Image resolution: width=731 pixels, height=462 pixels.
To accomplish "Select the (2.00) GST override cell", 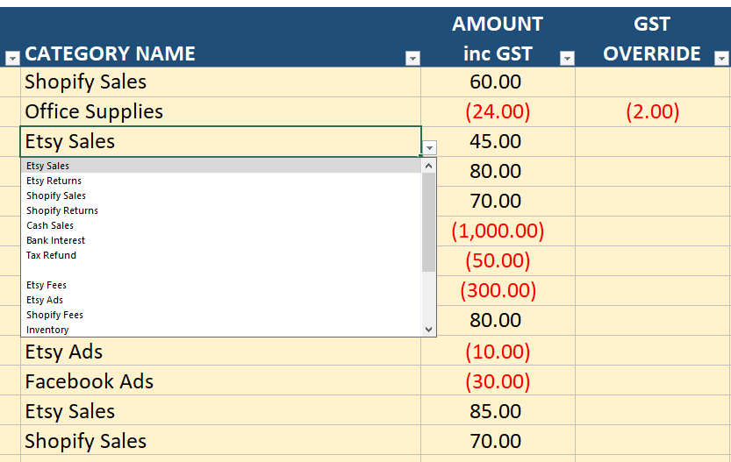I will coord(653,112).
